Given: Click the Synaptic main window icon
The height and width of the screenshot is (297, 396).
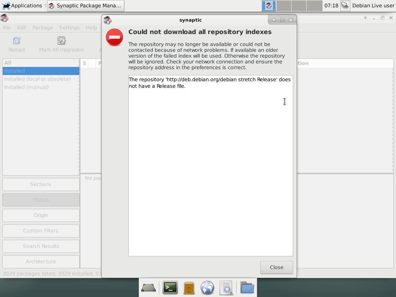Looking at the screenshot, I should [x=4, y=18].
